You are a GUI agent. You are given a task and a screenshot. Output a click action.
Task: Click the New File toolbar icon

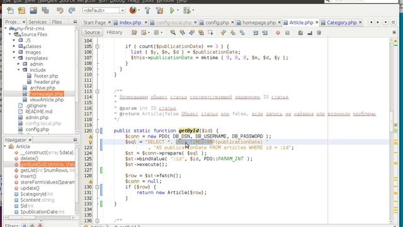10,11
